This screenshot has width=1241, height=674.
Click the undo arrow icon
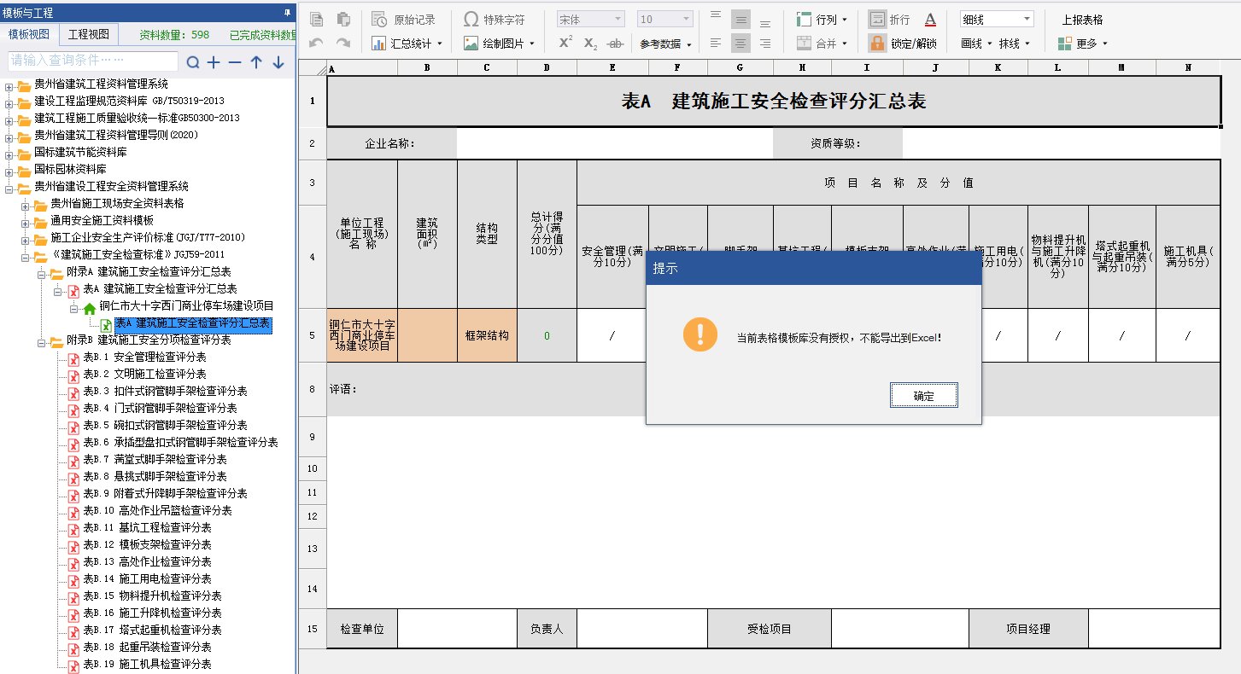[x=316, y=43]
